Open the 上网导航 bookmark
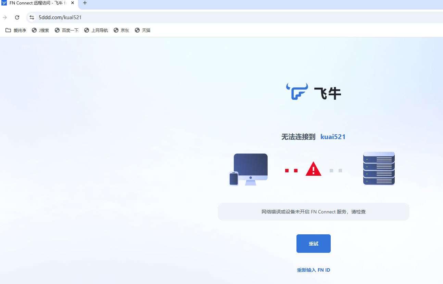The height and width of the screenshot is (284, 443). (96, 30)
